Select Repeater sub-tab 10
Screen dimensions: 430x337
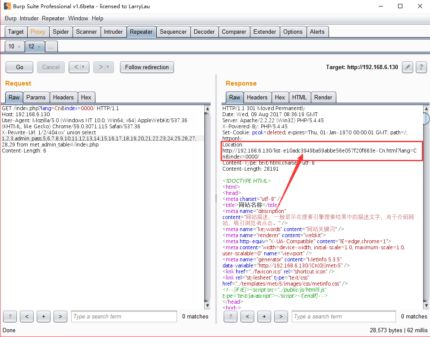click(12, 46)
